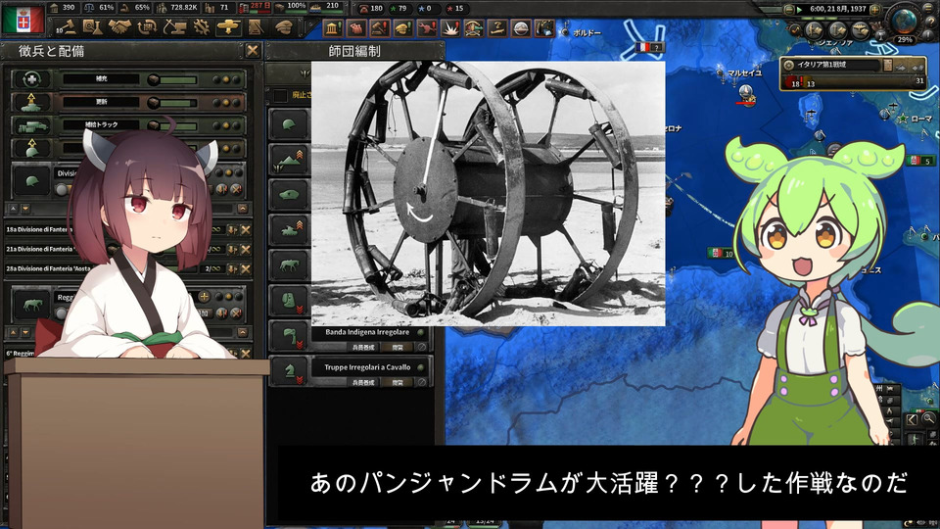The height and width of the screenshot is (529, 940).
Task: Click the explosion alert icon
Action: (x=450, y=28)
